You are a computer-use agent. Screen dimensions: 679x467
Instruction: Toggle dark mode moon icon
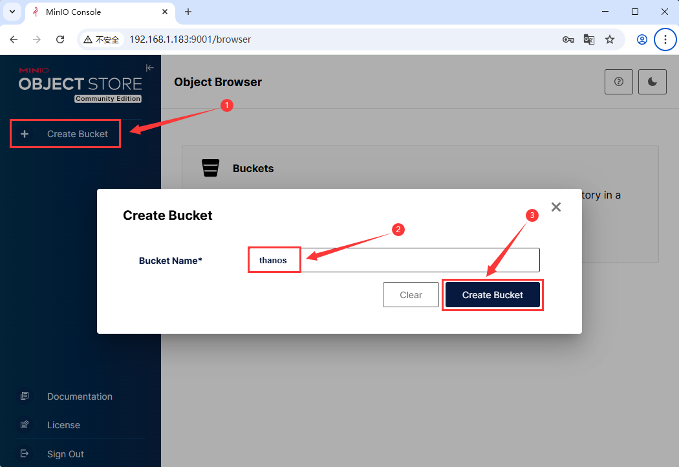(652, 82)
